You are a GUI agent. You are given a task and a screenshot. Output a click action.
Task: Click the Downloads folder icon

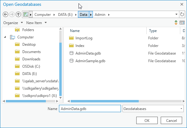17,59
